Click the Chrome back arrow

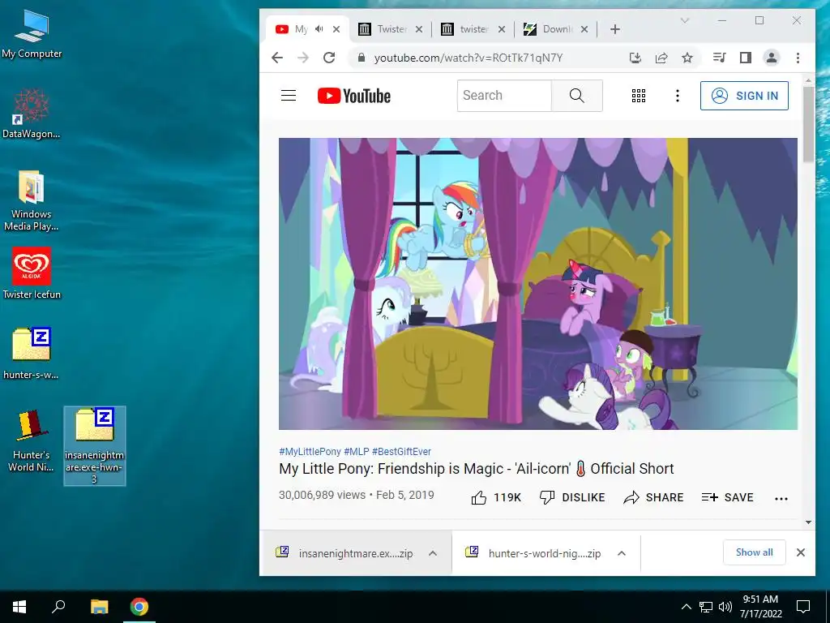pos(277,58)
